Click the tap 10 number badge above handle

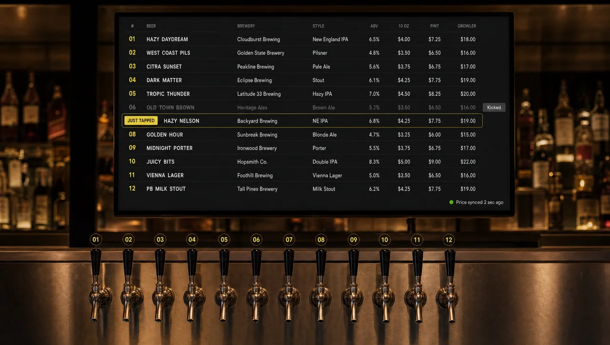pos(385,240)
